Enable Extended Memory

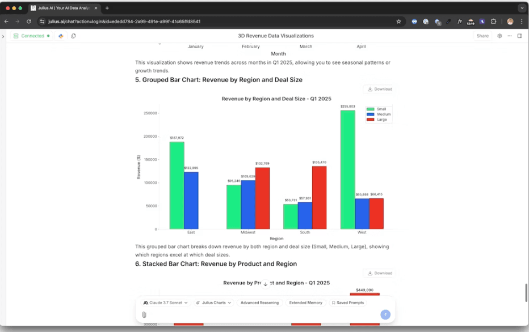306,303
